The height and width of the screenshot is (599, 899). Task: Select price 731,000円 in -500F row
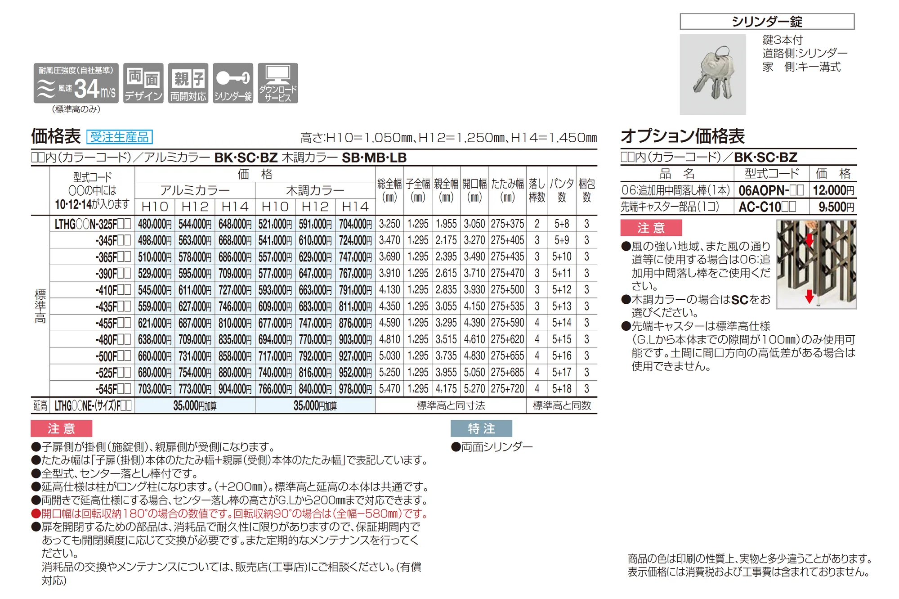195,356
